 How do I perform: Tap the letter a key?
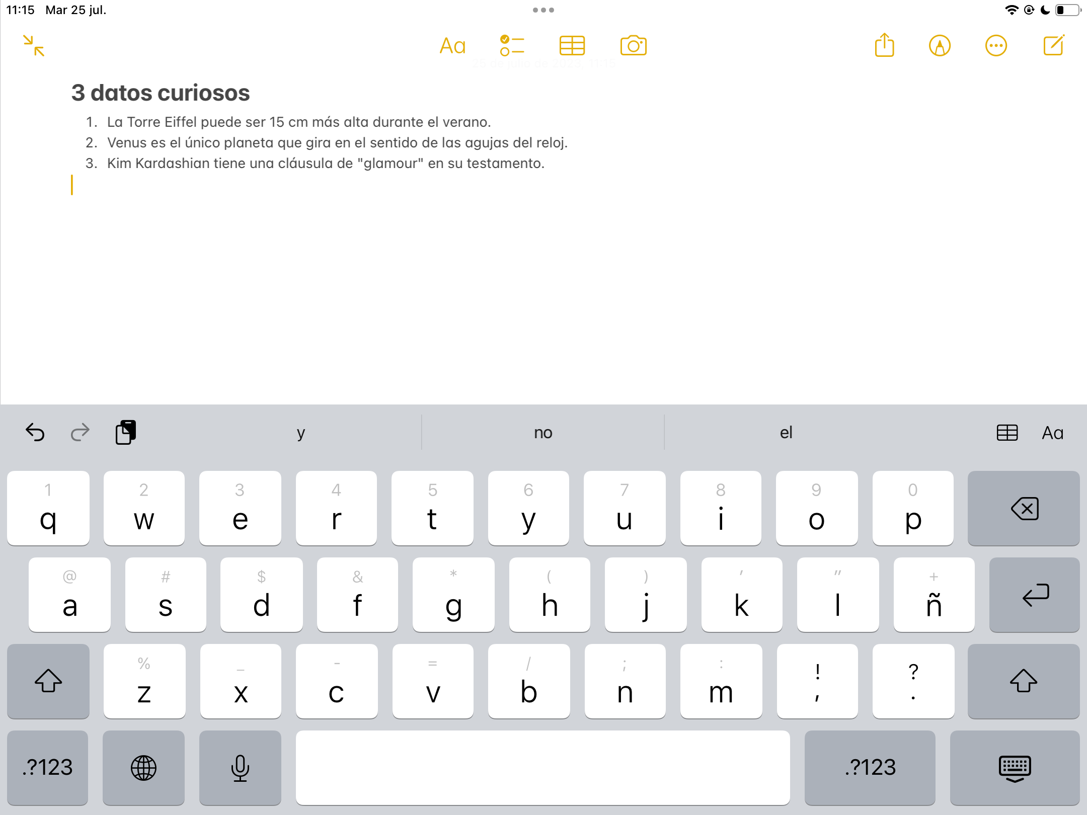click(x=69, y=595)
